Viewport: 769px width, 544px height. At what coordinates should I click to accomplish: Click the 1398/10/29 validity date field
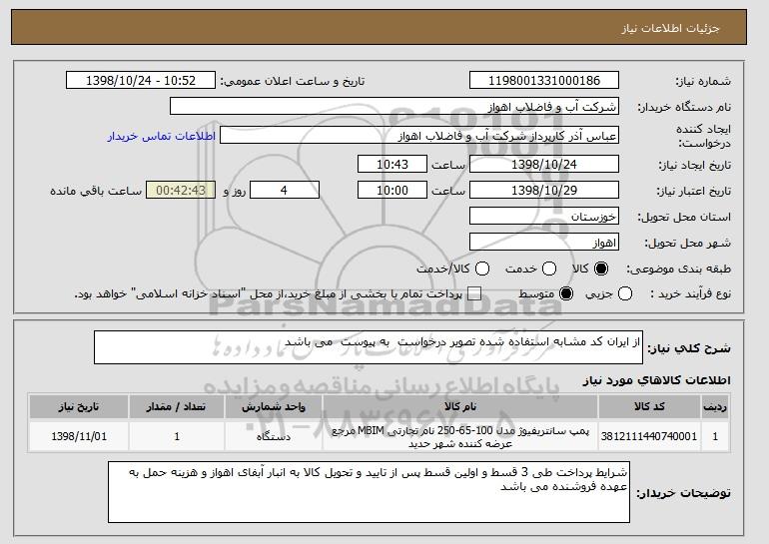pos(543,190)
